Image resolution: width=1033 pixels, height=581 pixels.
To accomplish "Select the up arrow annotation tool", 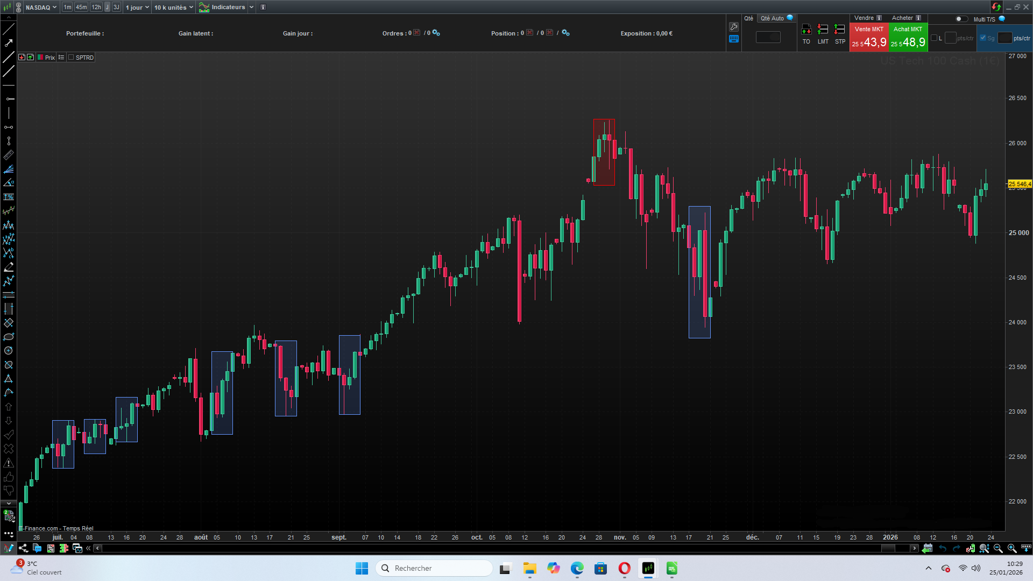I will pos(9,407).
